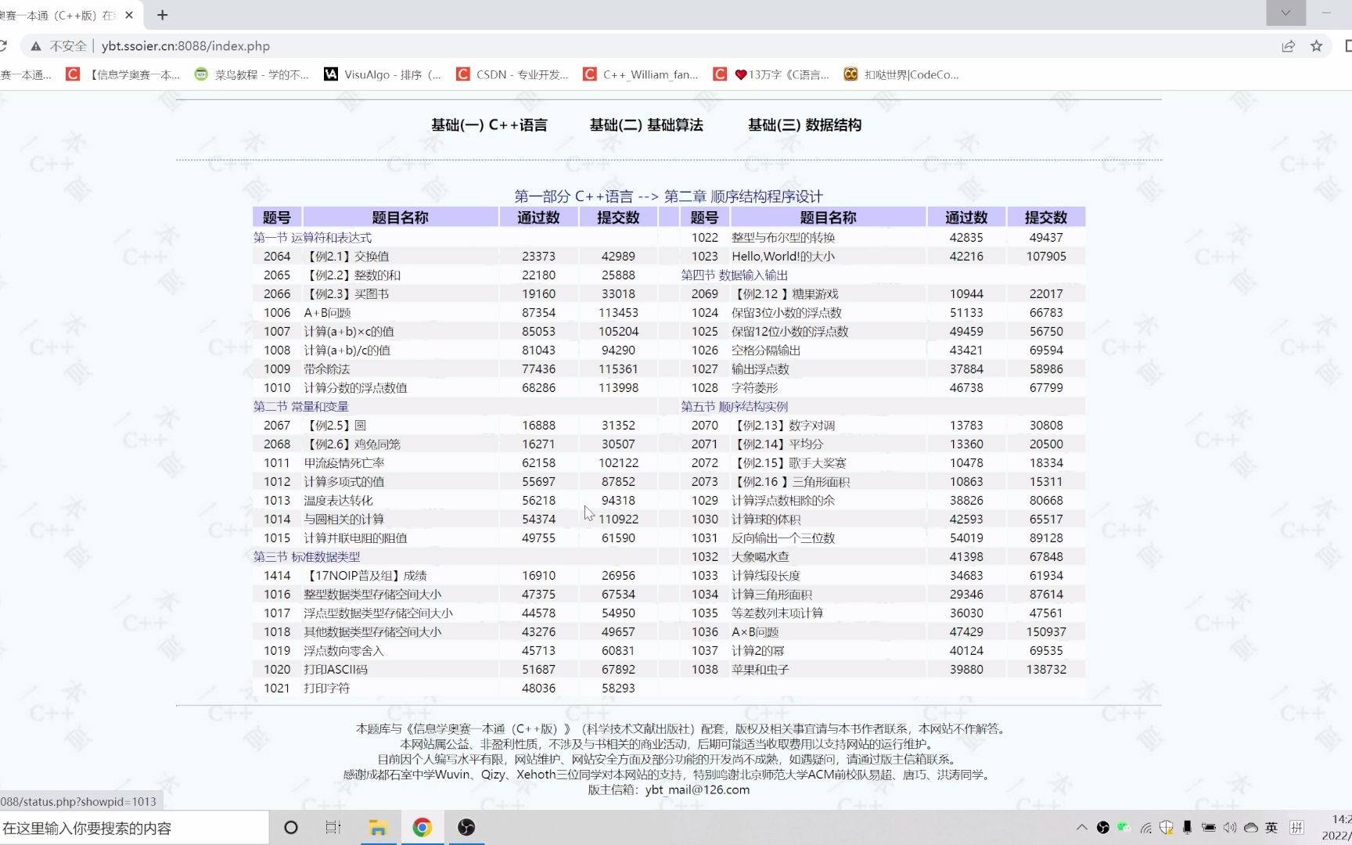Open the 13万字 C语言 bookmark

pos(771,74)
